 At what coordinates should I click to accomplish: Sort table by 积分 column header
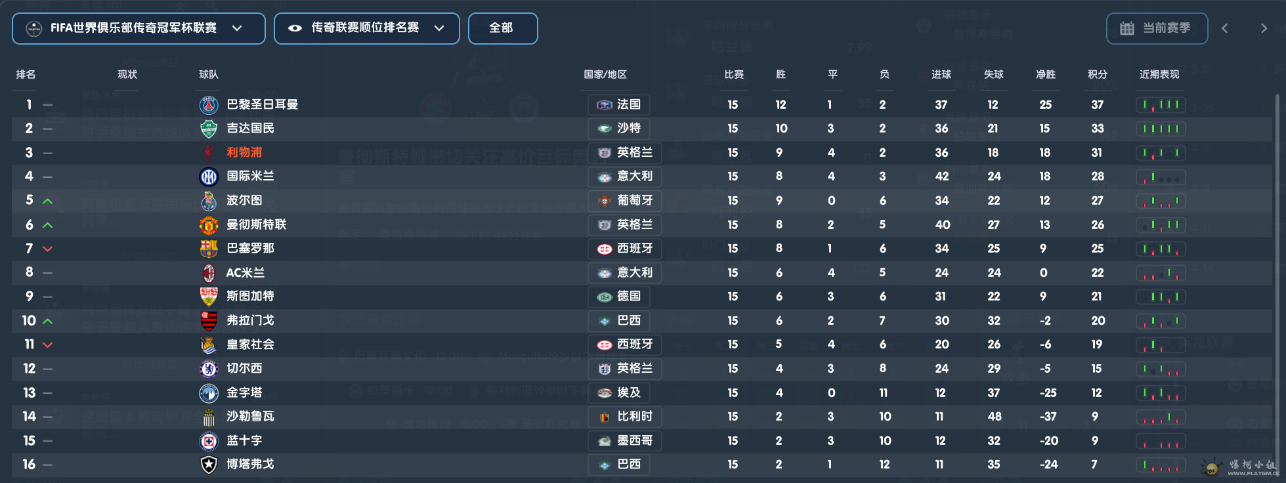click(1097, 75)
